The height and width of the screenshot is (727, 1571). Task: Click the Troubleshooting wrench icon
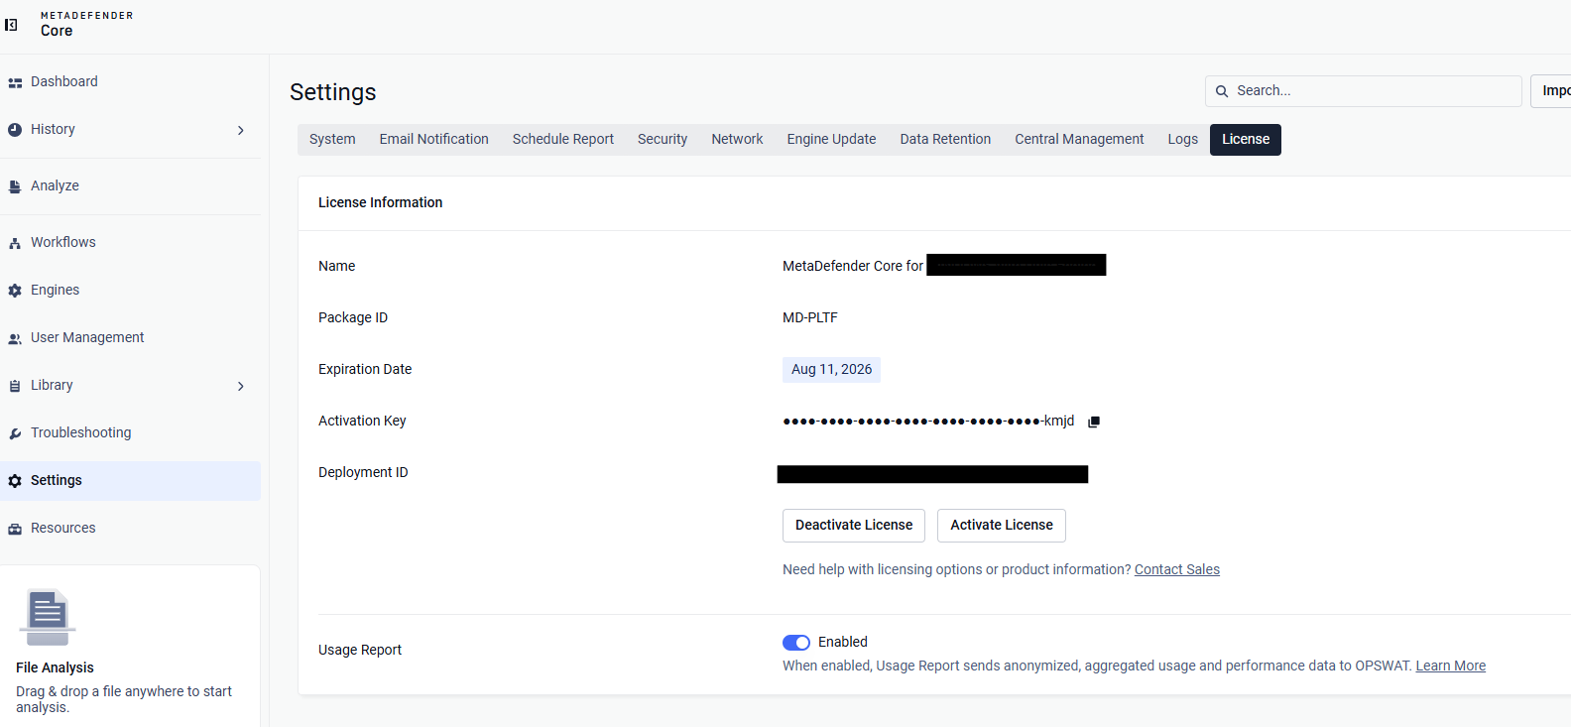(15, 433)
